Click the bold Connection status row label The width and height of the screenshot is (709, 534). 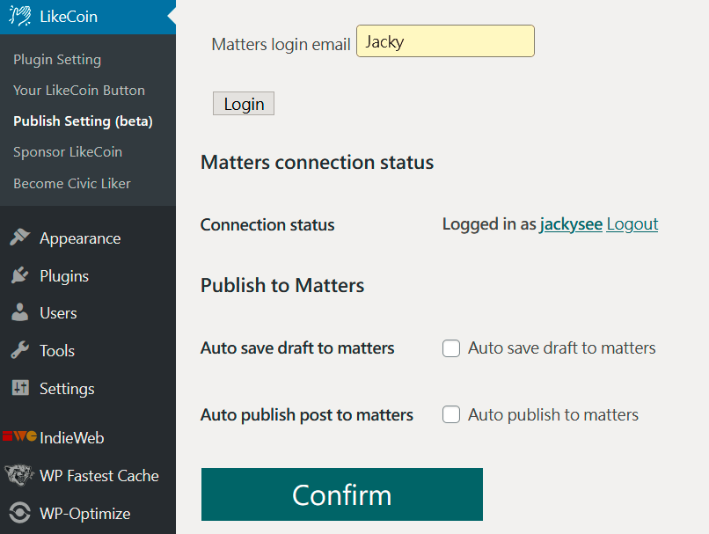[267, 224]
